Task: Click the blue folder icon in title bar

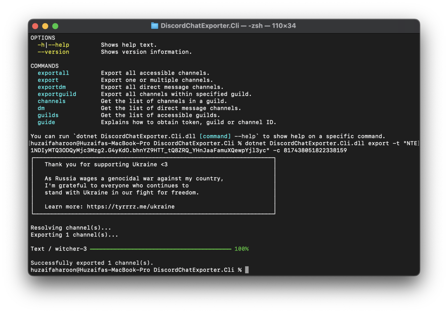Action: 155,26
